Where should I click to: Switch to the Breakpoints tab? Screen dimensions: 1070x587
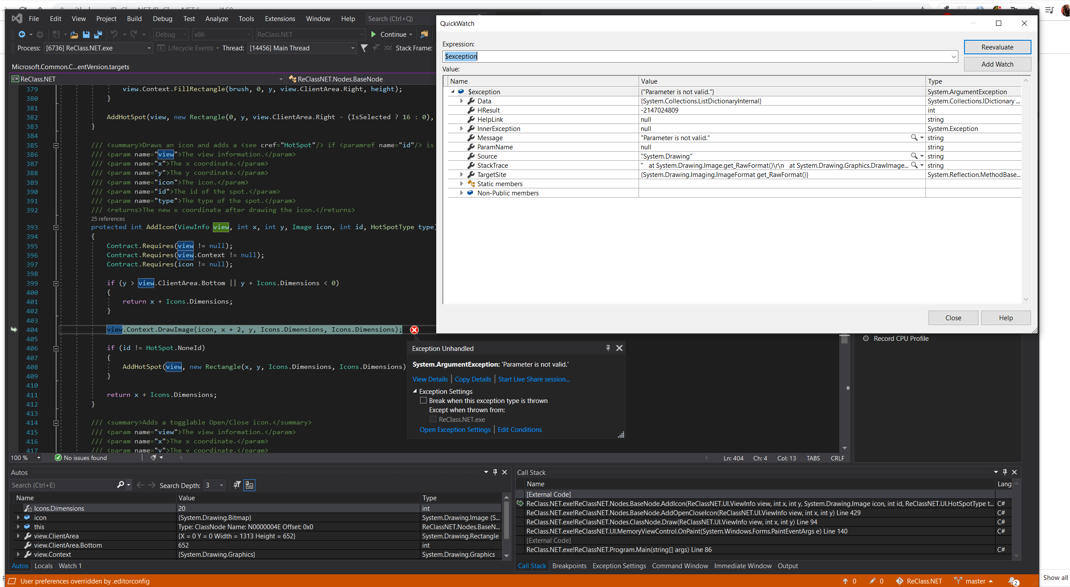tap(569, 566)
